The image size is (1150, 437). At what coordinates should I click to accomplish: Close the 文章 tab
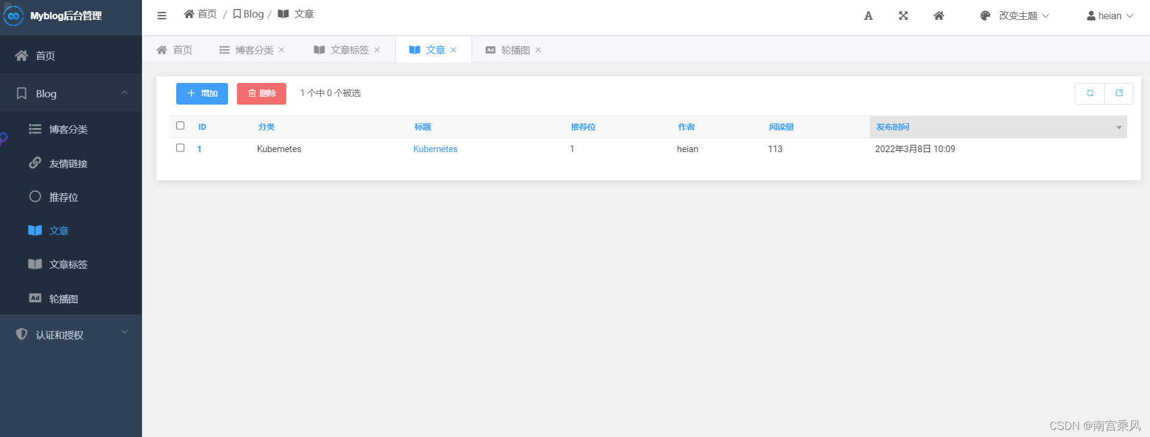(x=454, y=50)
